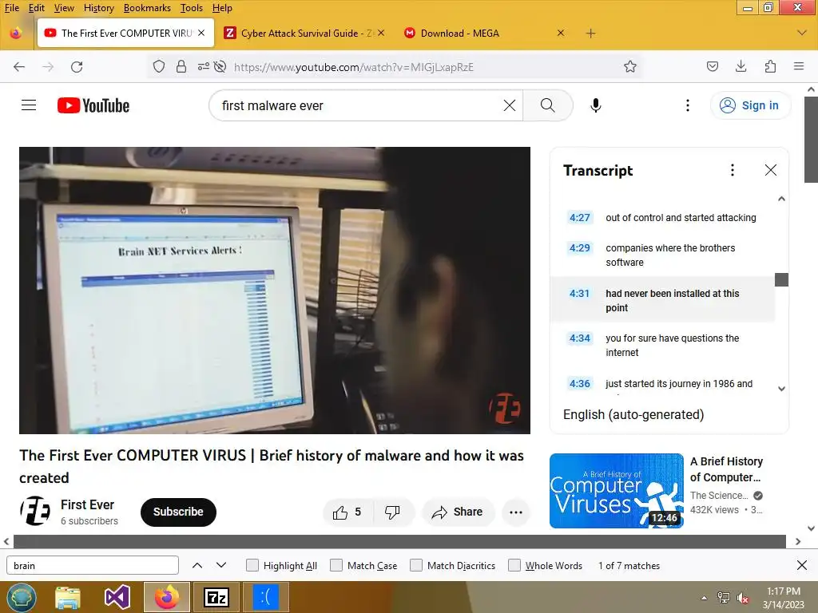This screenshot has height=613, width=818.
Task: Open Save to Pocket icon
Action: (712, 66)
